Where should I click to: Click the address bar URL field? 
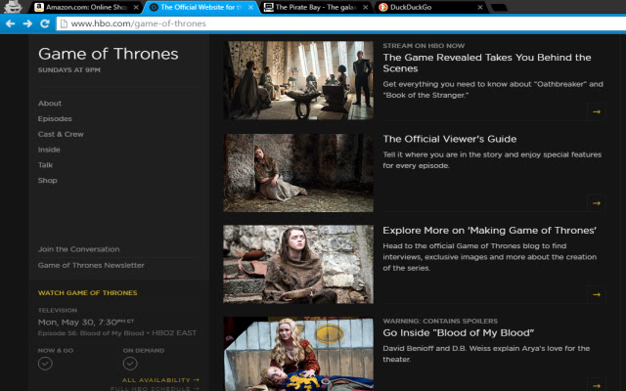point(343,23)
